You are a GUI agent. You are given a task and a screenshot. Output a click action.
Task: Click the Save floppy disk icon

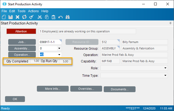[11, 17]
